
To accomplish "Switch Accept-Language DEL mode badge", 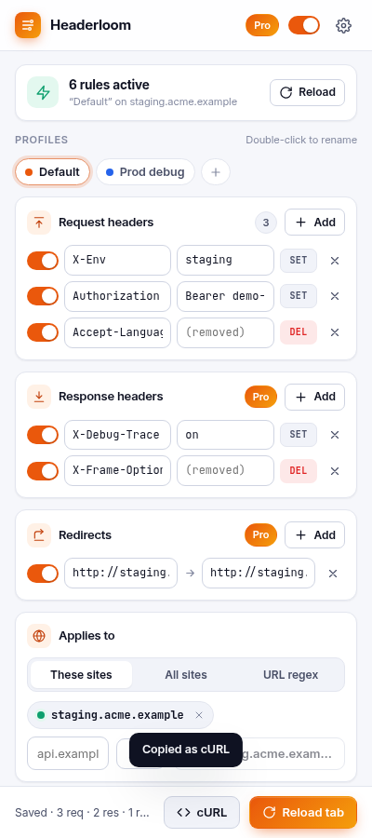I will point(299,332).
